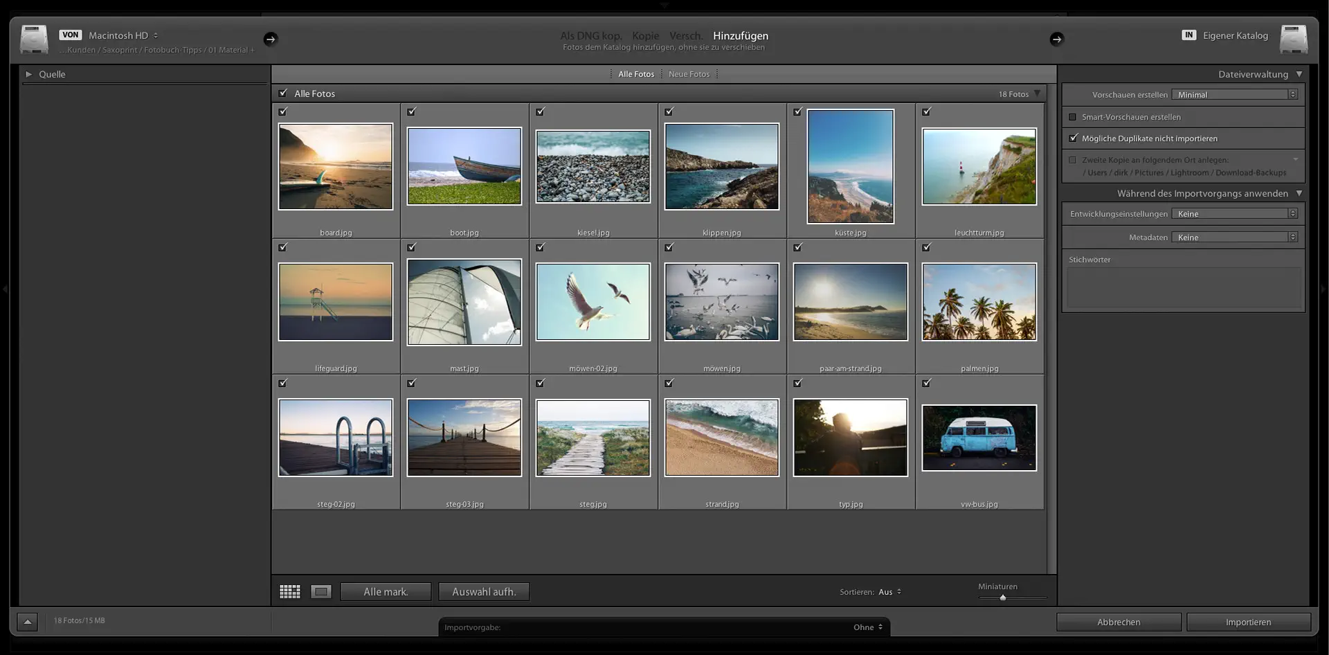Enable Smart-Vorschauen erstellen
The height and width of the screenshot is (655, 1329).
click(x=1073, y=117)
